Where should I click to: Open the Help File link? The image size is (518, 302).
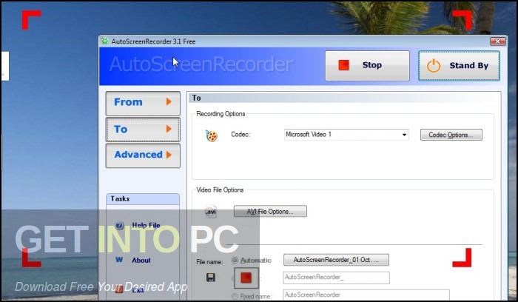click(146, 225)
